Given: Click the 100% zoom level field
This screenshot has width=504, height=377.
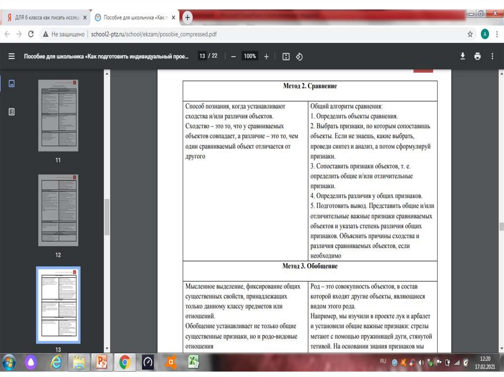Looking at the screenshot, I should coord(250,57).
